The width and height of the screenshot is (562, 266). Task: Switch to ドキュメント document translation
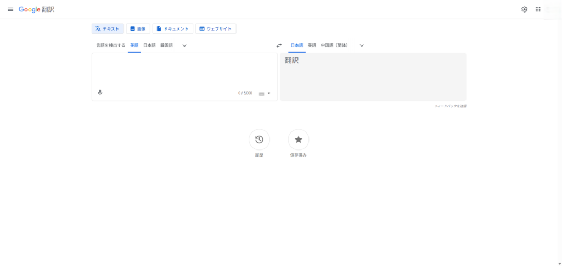[172, 28]
